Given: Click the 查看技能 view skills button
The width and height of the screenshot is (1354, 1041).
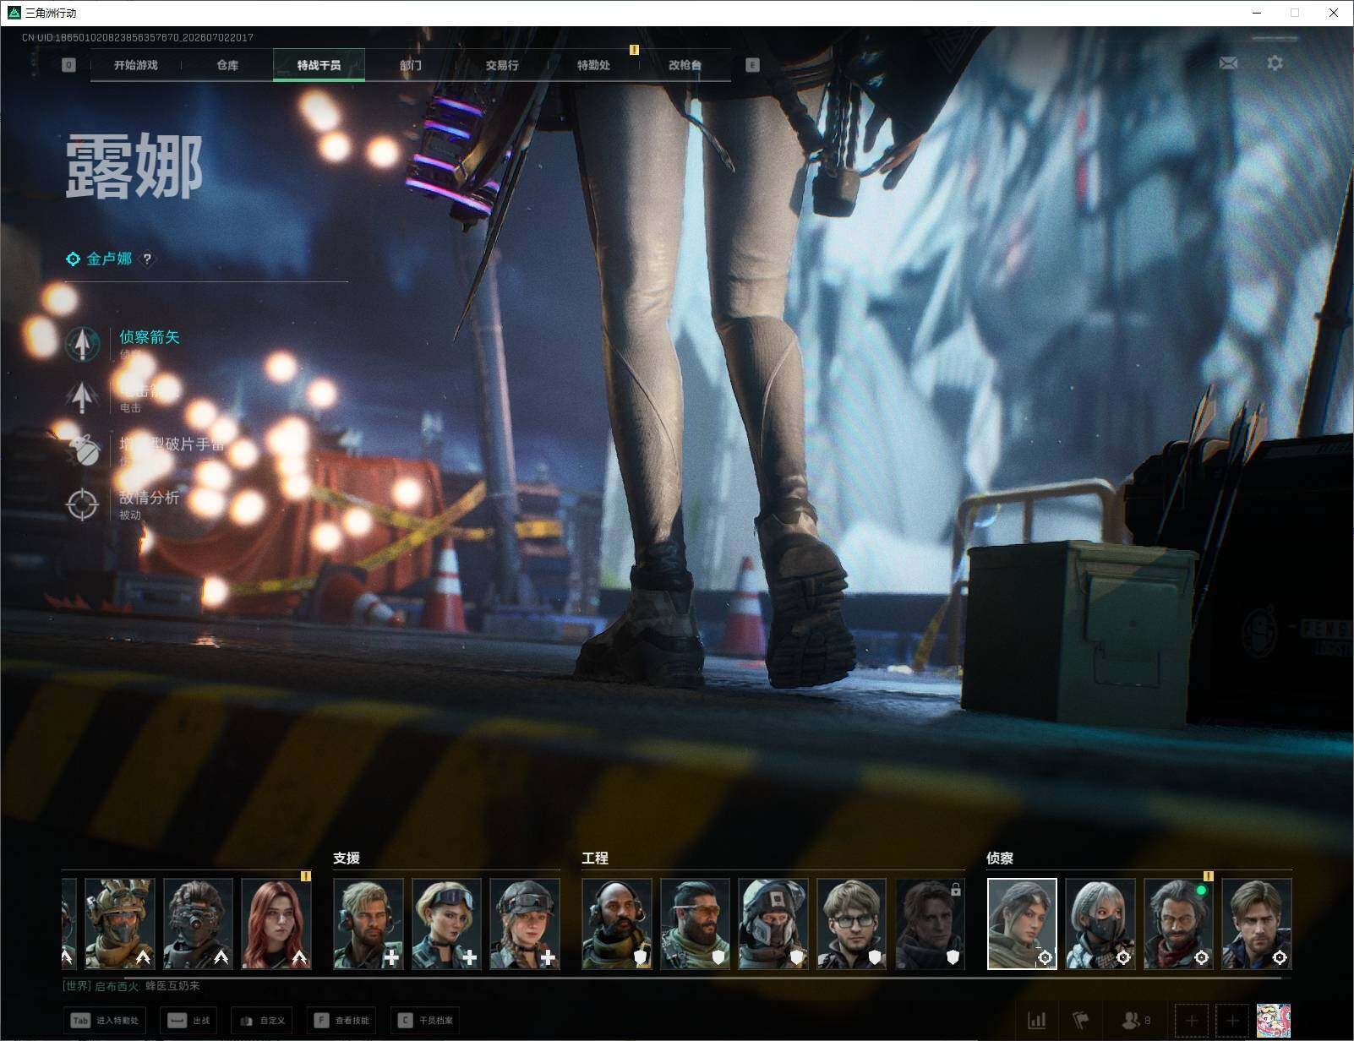Looking at the screenshot, I should [341, 1020].
